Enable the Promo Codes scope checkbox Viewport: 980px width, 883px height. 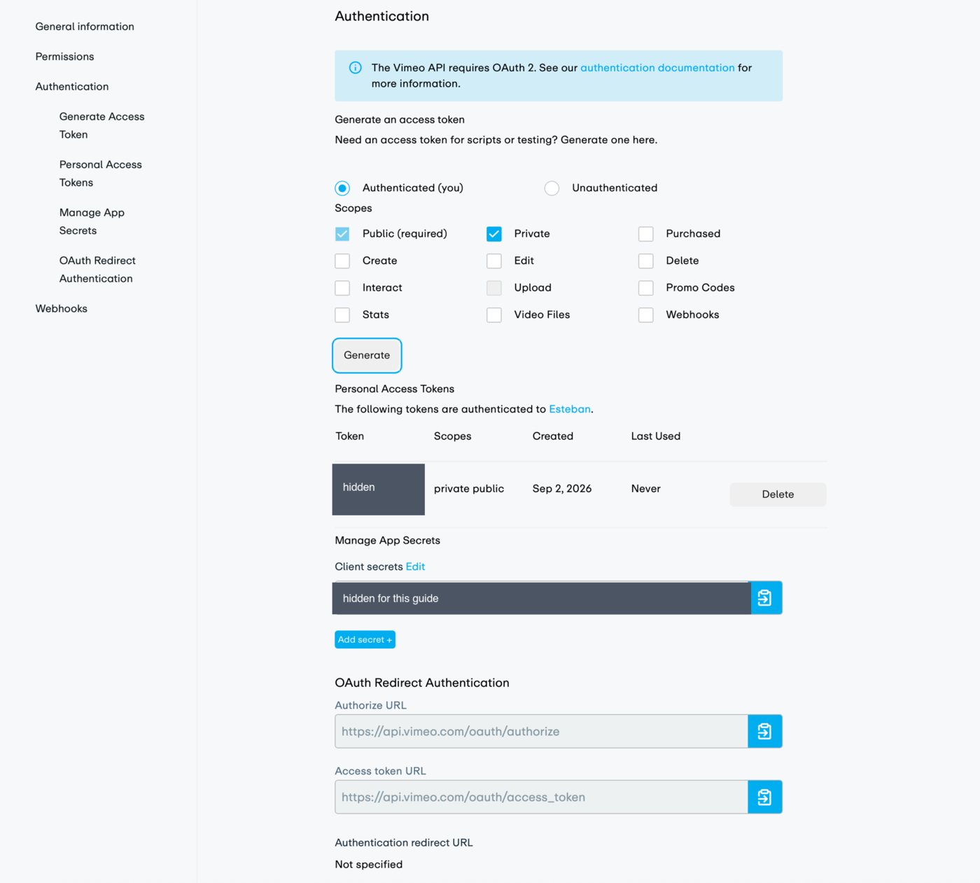(646, 288)
